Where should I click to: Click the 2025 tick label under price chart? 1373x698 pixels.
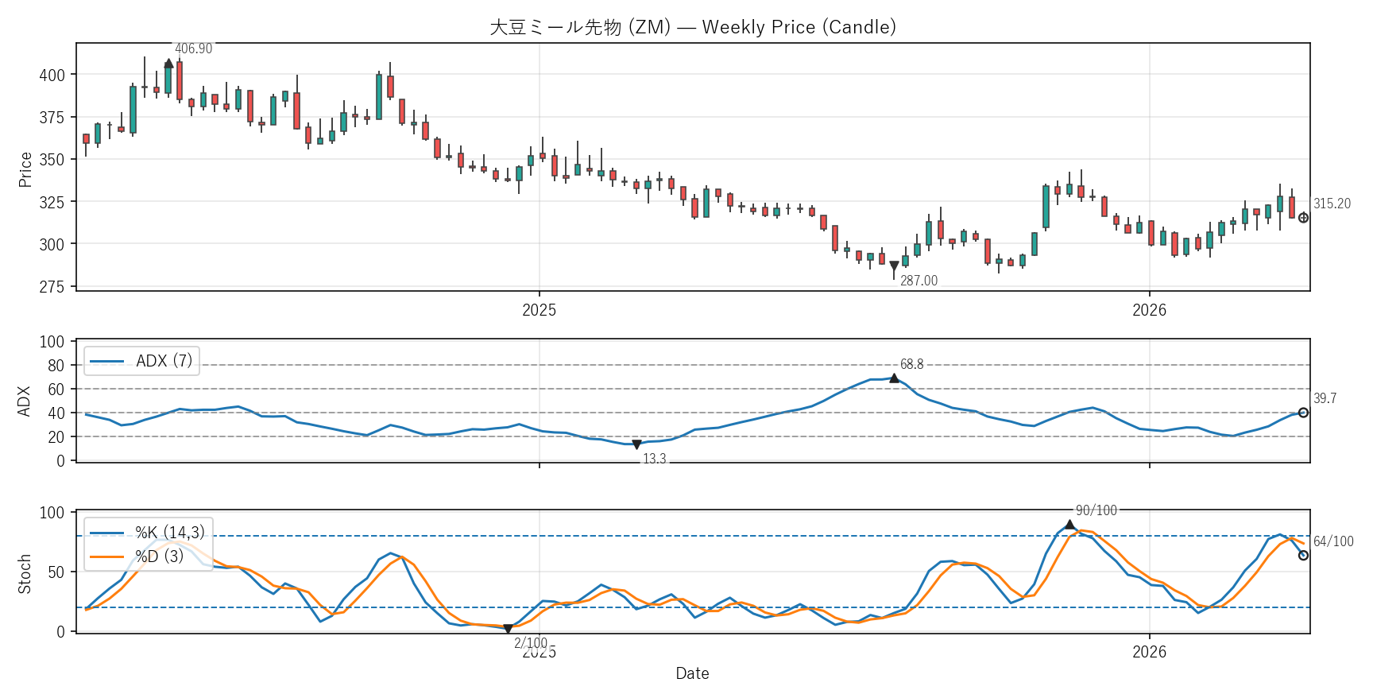(539, 310)
